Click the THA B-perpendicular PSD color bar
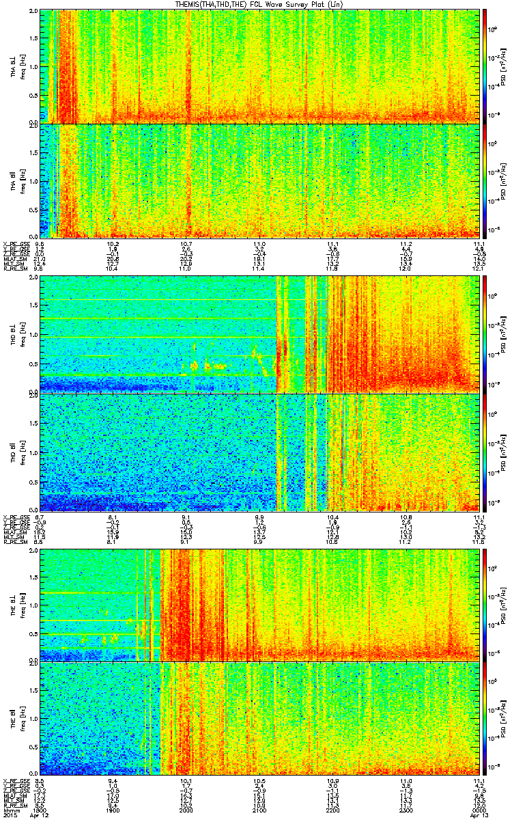Image resolution: width=512 pixels, height=820 pixels. 485,66
